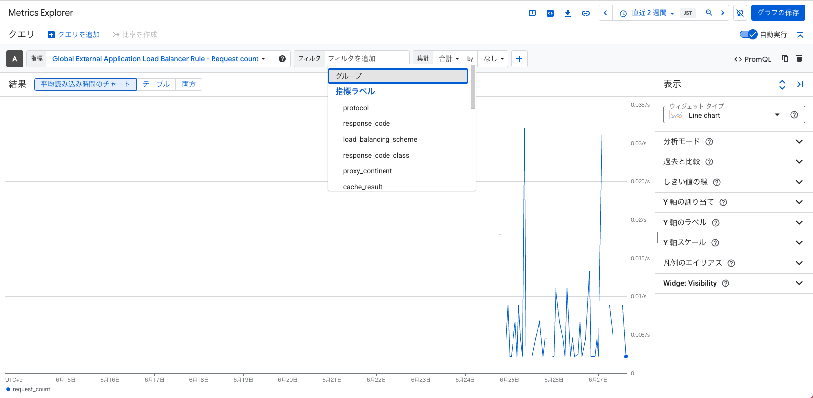
Task: Click the up-down expand arrows in the 表示 panel
Action: click(782, 84)
